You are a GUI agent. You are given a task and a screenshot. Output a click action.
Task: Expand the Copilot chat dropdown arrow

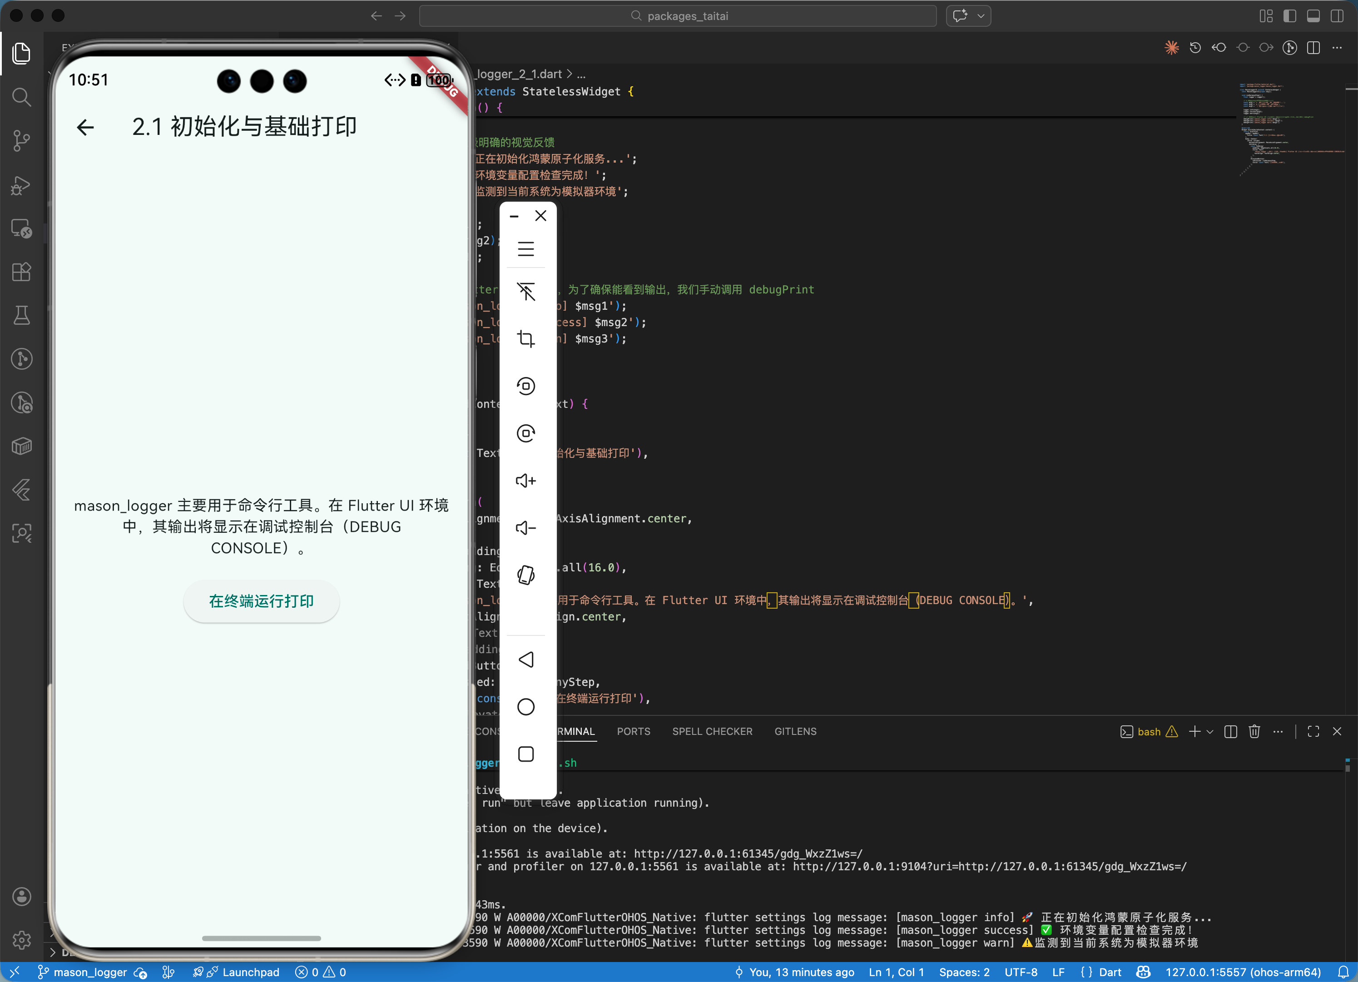(981, 16)
